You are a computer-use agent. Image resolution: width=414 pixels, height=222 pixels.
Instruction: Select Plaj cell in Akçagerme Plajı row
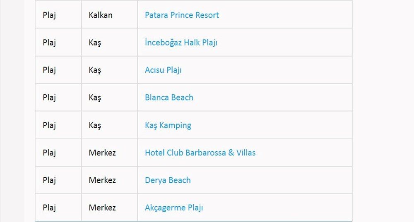[x=49, y=208]
